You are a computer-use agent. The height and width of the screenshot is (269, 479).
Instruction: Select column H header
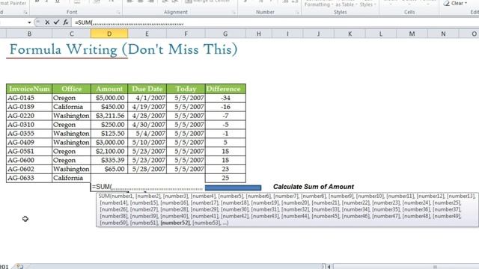(258, 34)
